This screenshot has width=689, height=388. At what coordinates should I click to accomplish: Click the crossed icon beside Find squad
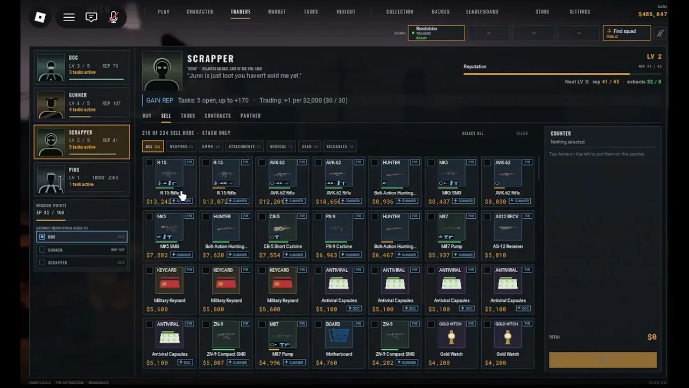(660, 33)
